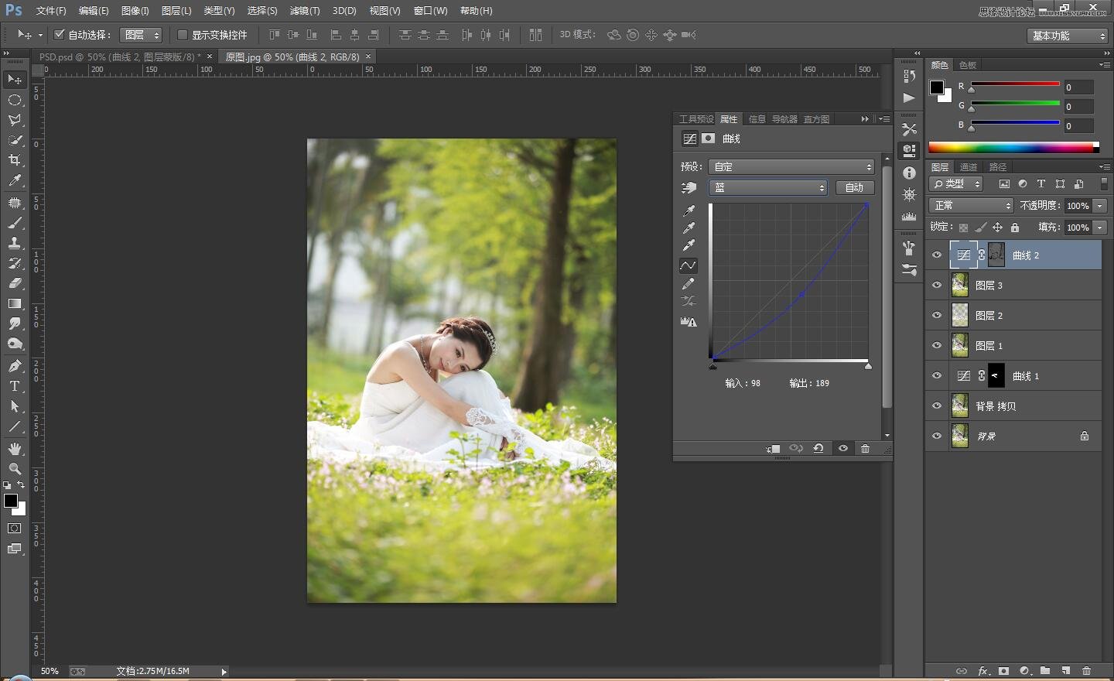Open the curves preset dropdown
Image resolution: width=1114 pixels, height=681 pixels.
click(x=791, y=167)
